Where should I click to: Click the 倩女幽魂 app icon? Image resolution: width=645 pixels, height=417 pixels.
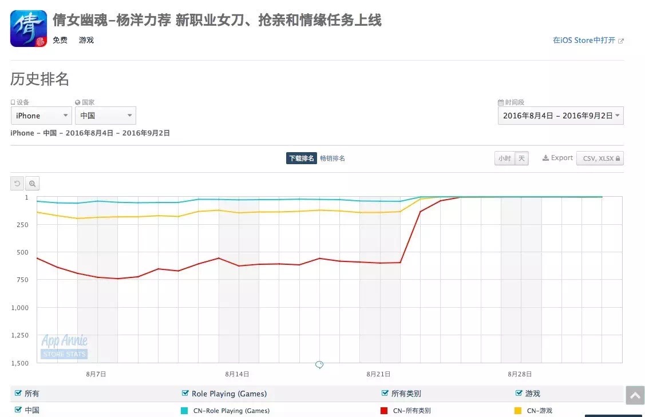coord(29,29)
